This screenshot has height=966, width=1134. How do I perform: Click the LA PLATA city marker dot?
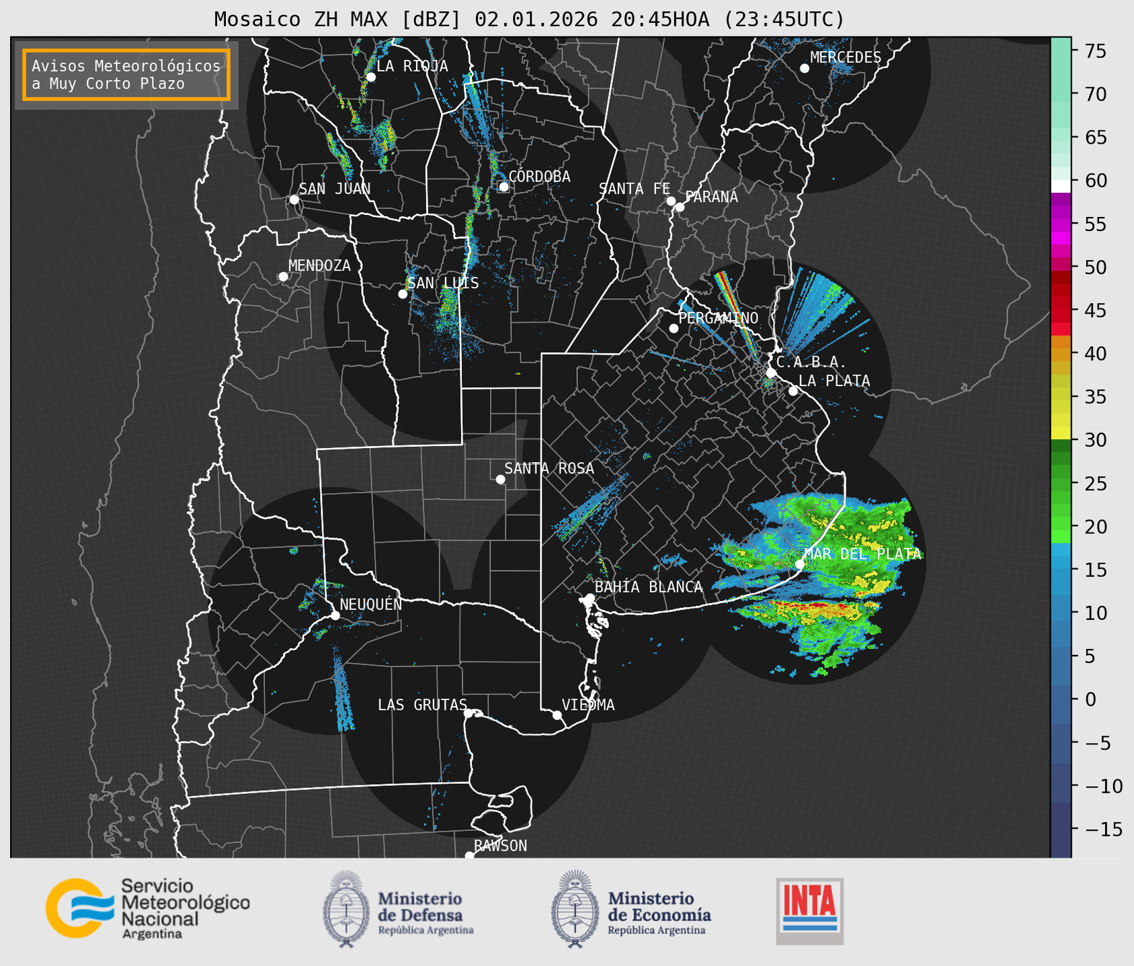click(x=793, y=391)
